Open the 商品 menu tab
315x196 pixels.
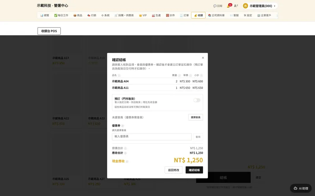point(78,15)
